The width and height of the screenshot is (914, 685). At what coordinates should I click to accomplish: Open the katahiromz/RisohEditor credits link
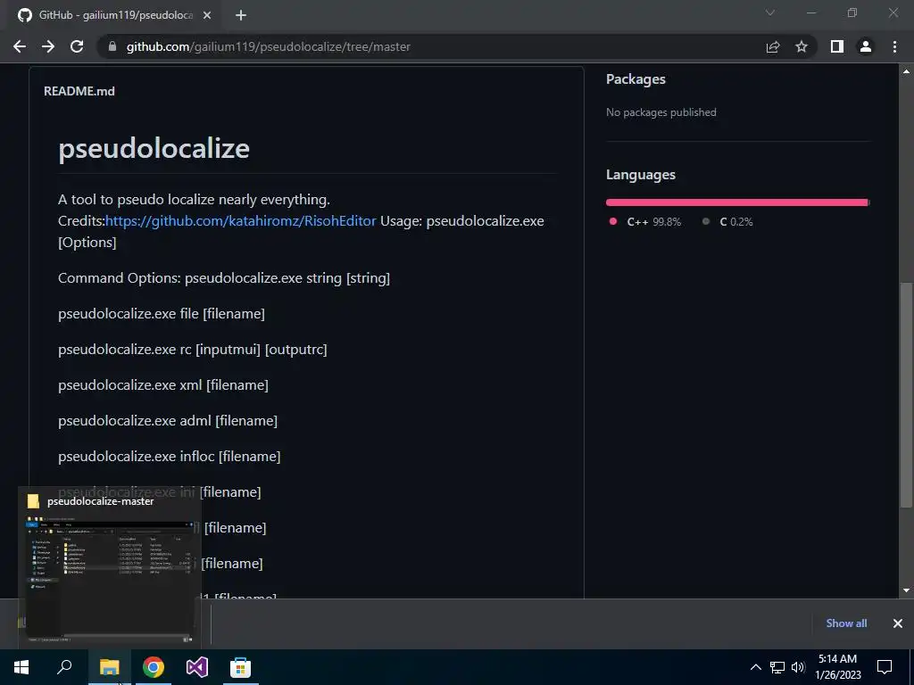241,221
